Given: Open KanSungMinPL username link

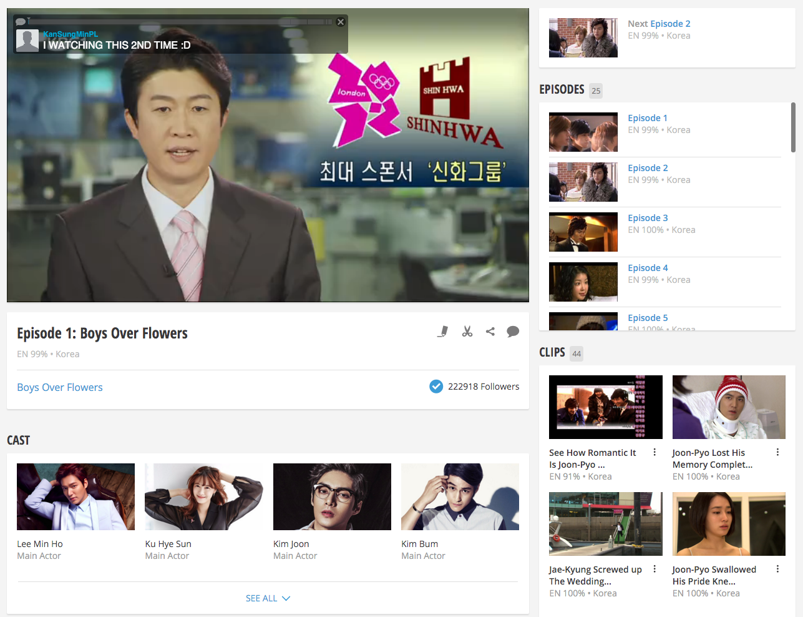Looking at the screenshot, I should pyautogui.click(x=71, y=34).
